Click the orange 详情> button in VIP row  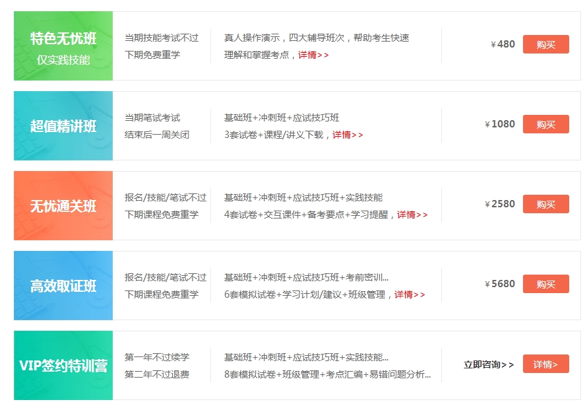545,364
